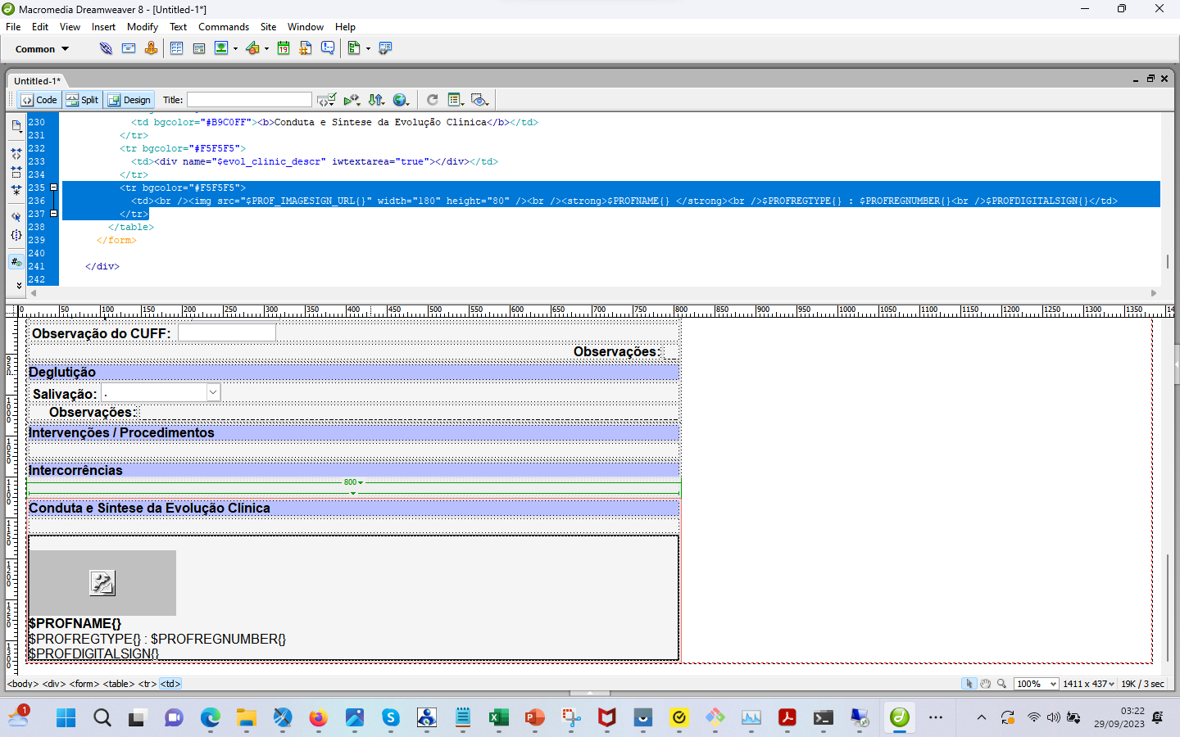Open the Common insert category dropdown
The image size is (1180, 737).
(42, 49)
